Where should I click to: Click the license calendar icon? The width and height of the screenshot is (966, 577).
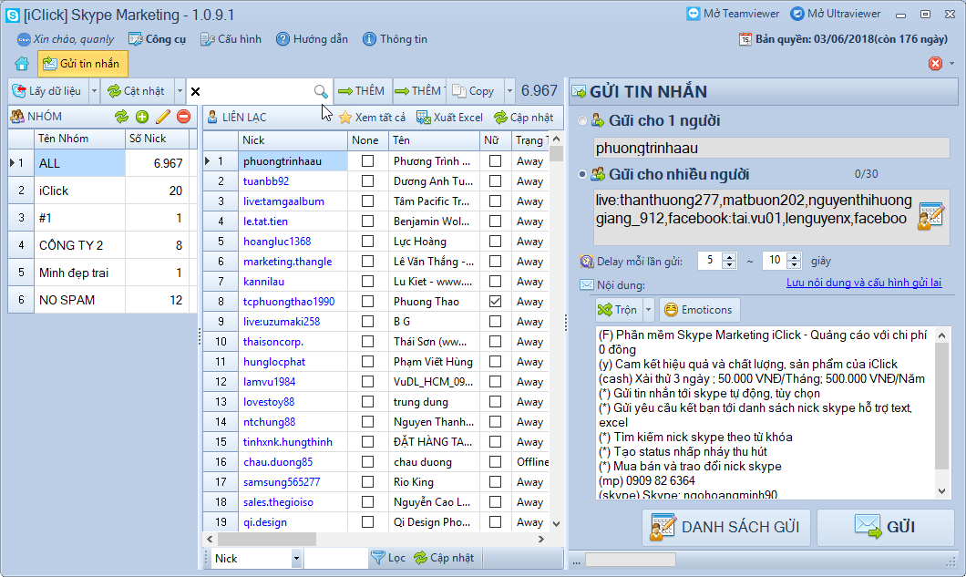tap(745, 39)
